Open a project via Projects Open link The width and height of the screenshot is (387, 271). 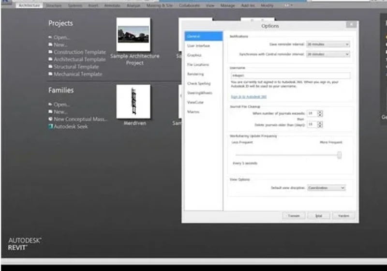click(62, 37)
